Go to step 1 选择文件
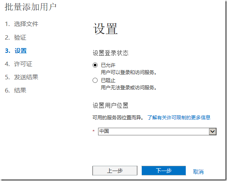Image resolution: width=227 pixels, height=181 pixels. (22, 24)
